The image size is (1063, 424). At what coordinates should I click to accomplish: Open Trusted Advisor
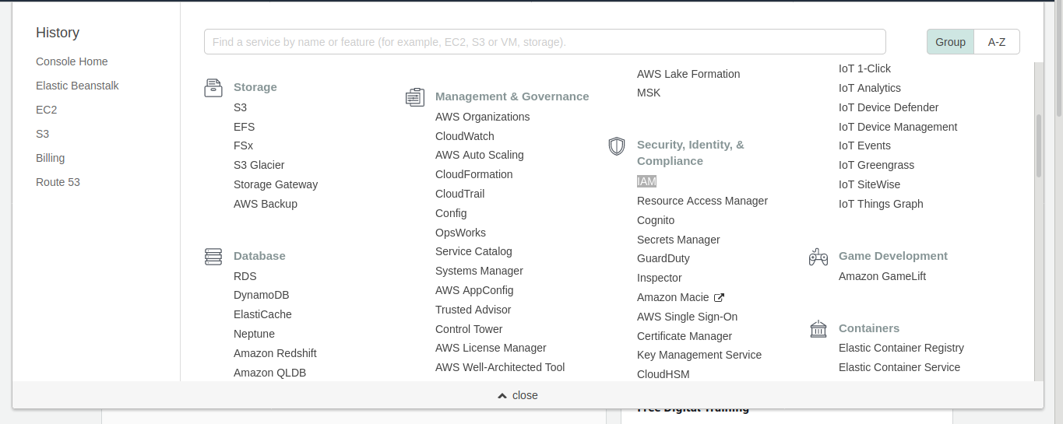tap(473, 310)
